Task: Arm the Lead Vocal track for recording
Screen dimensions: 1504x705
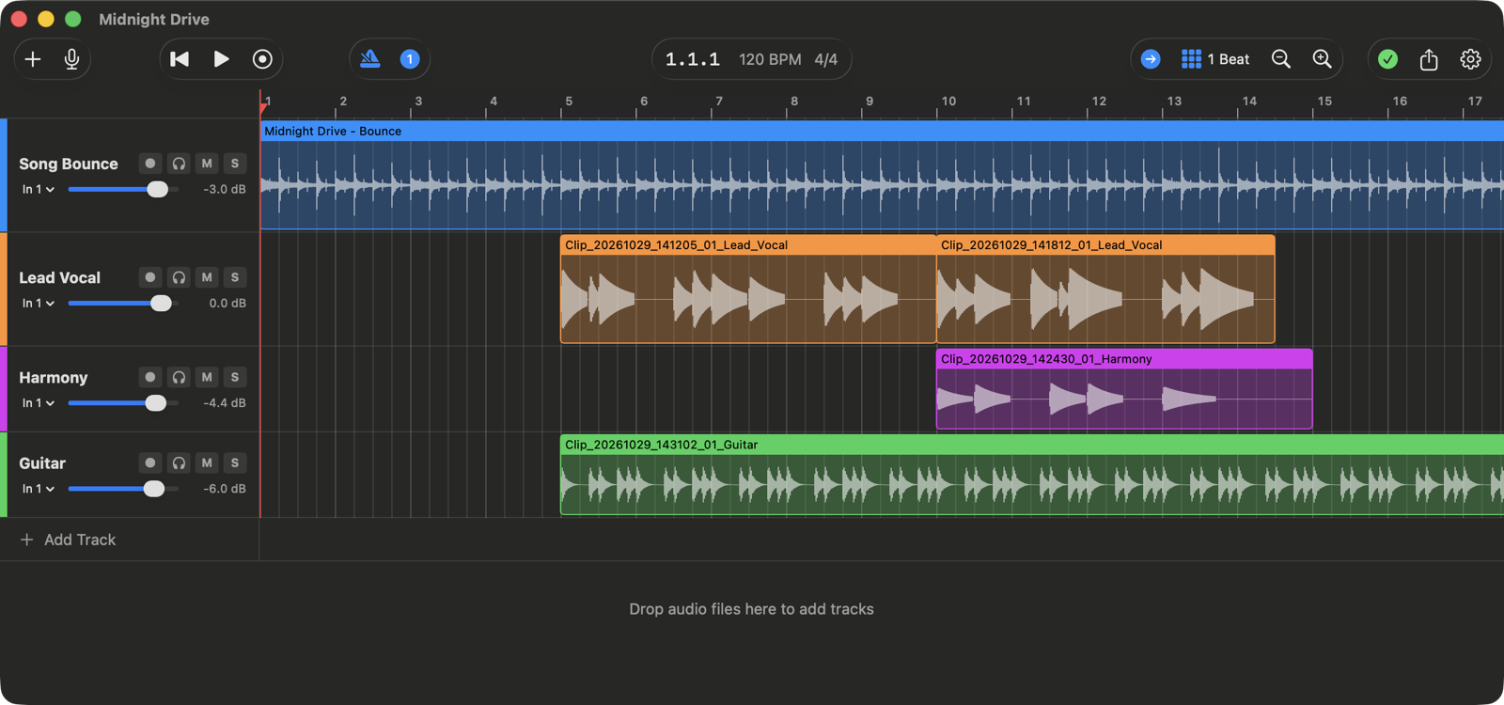Action: tap(149, 277)
